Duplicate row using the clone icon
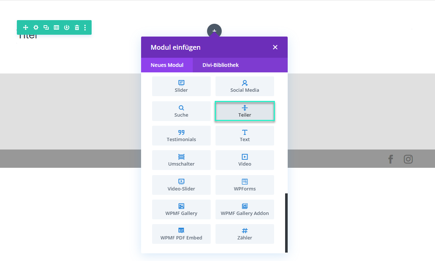Screen dimensions: 435x261 (x=46, y=27)
